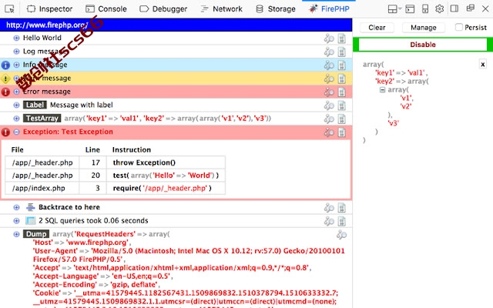
Task: Click the http://www.firephp.org/ header bar
Action: tap(176, 25)
